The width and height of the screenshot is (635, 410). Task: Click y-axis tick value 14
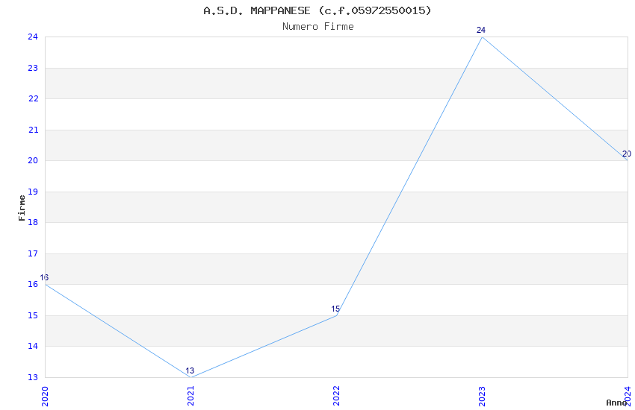tap(33, 346)
